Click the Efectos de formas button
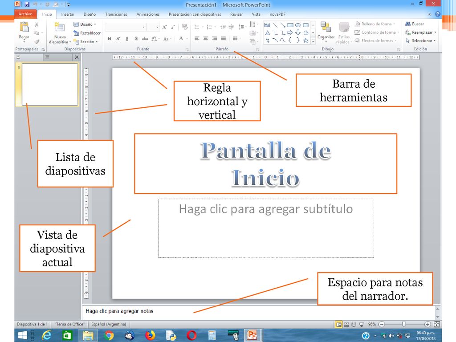Viewport: 456px width, 342px height. [x=375, y=41]
